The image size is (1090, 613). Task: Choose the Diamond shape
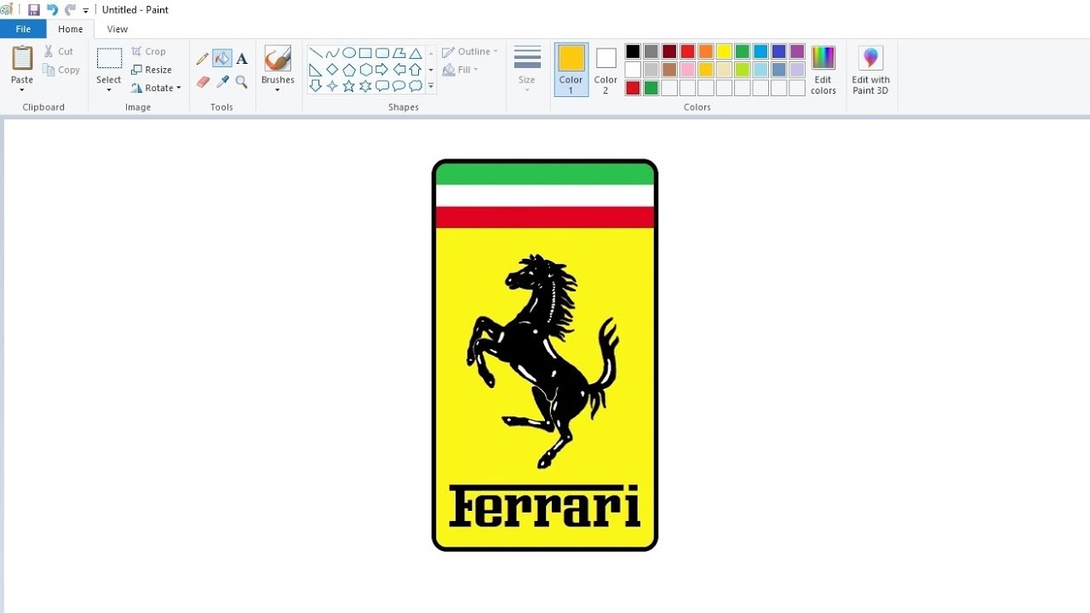(x=332, y=70)
